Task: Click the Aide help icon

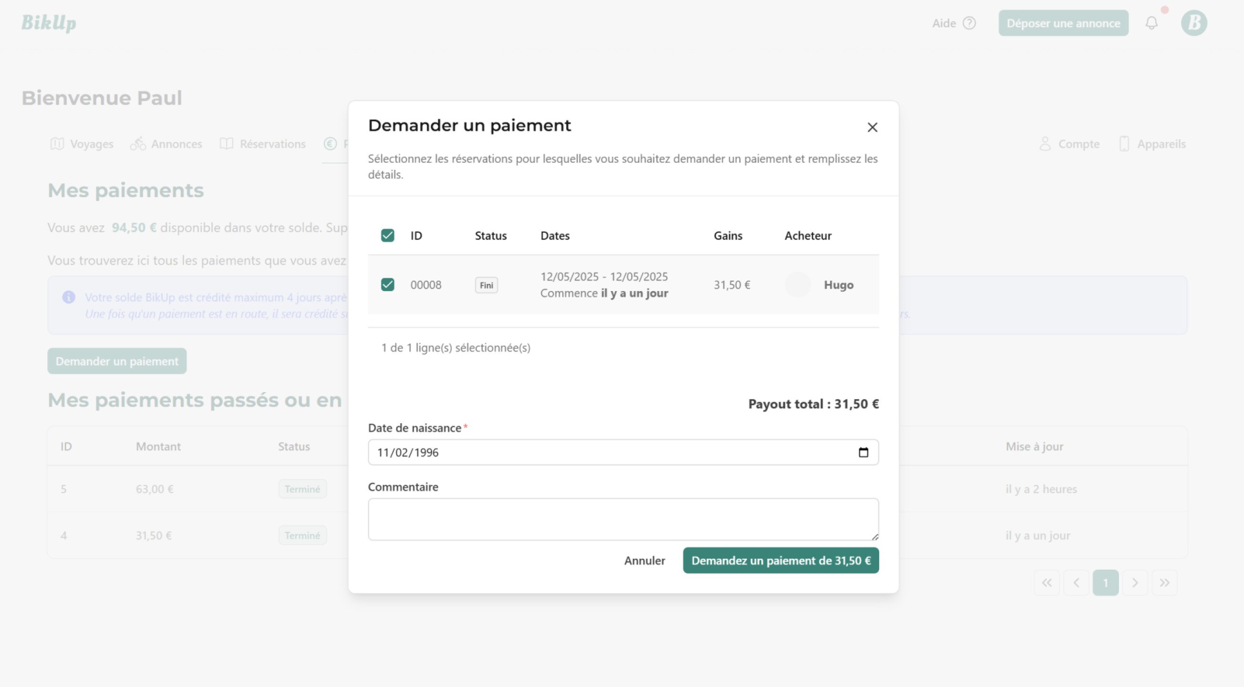Action: click(969, 23)
